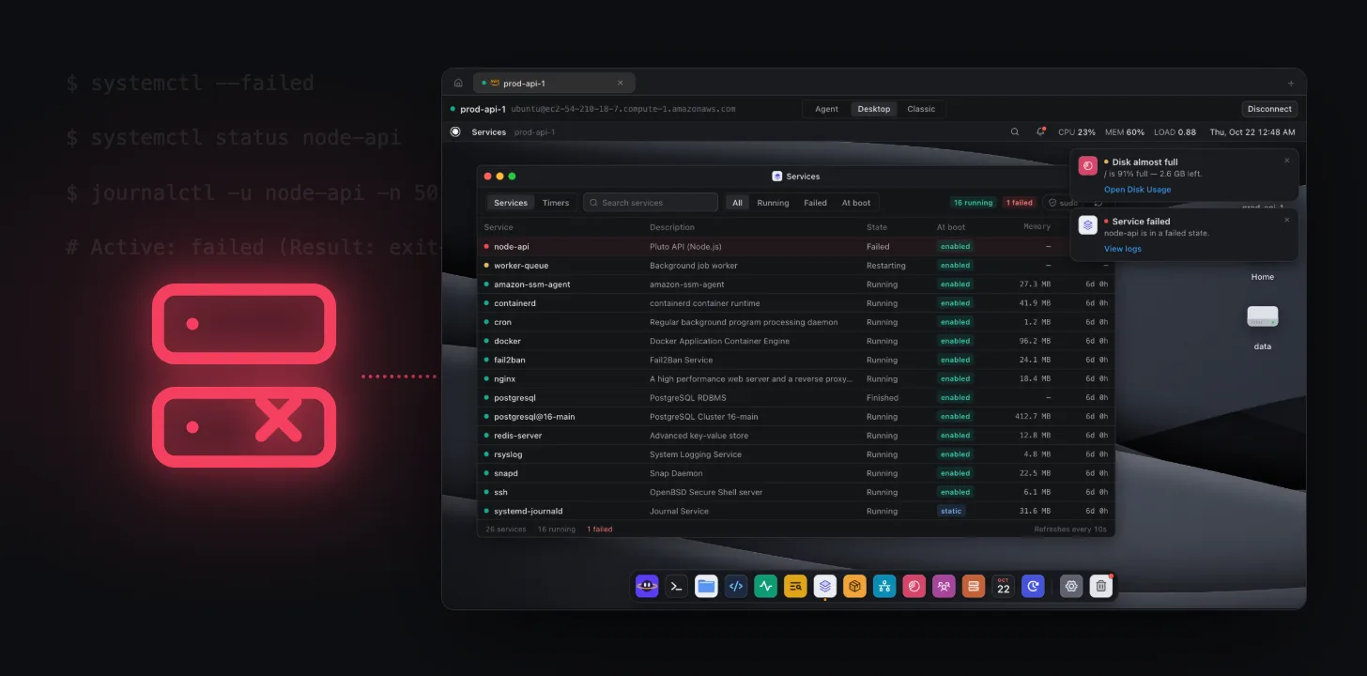
Task: Open the settings gear in dock
Action: [x=1071, y=586]
